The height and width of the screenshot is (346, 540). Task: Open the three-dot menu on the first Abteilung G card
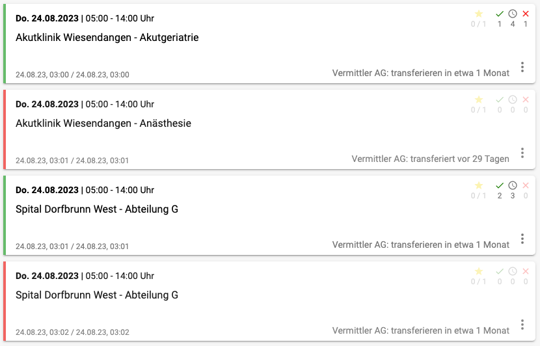(522, 239)
